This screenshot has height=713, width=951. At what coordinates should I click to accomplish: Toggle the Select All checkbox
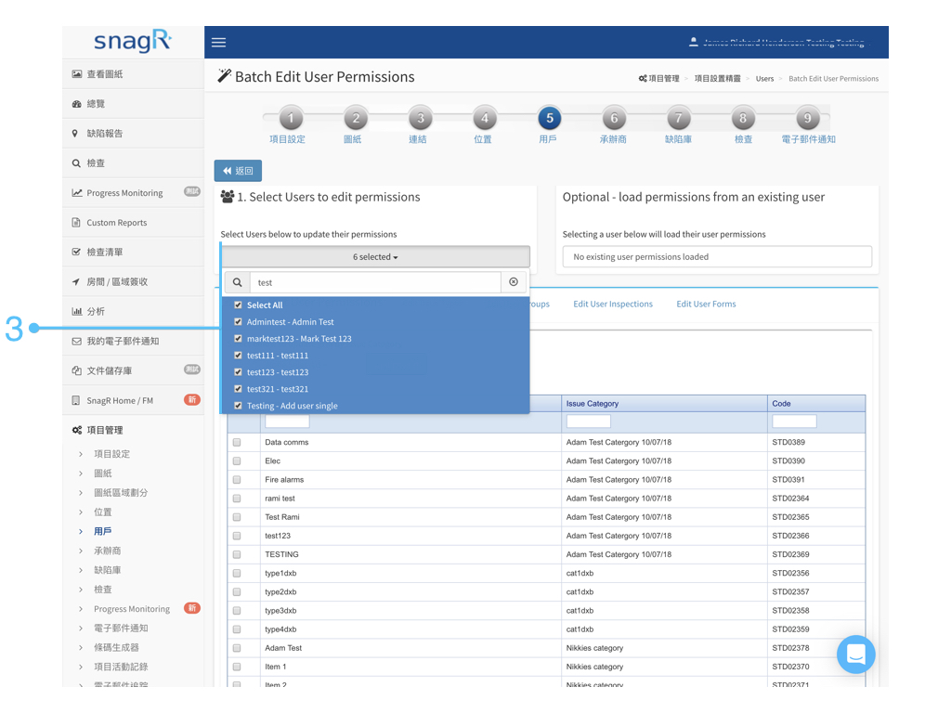238,305
